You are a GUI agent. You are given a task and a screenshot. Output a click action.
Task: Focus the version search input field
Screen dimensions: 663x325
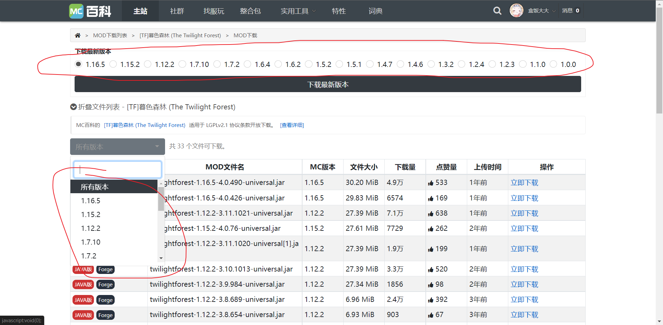point(117,169)
